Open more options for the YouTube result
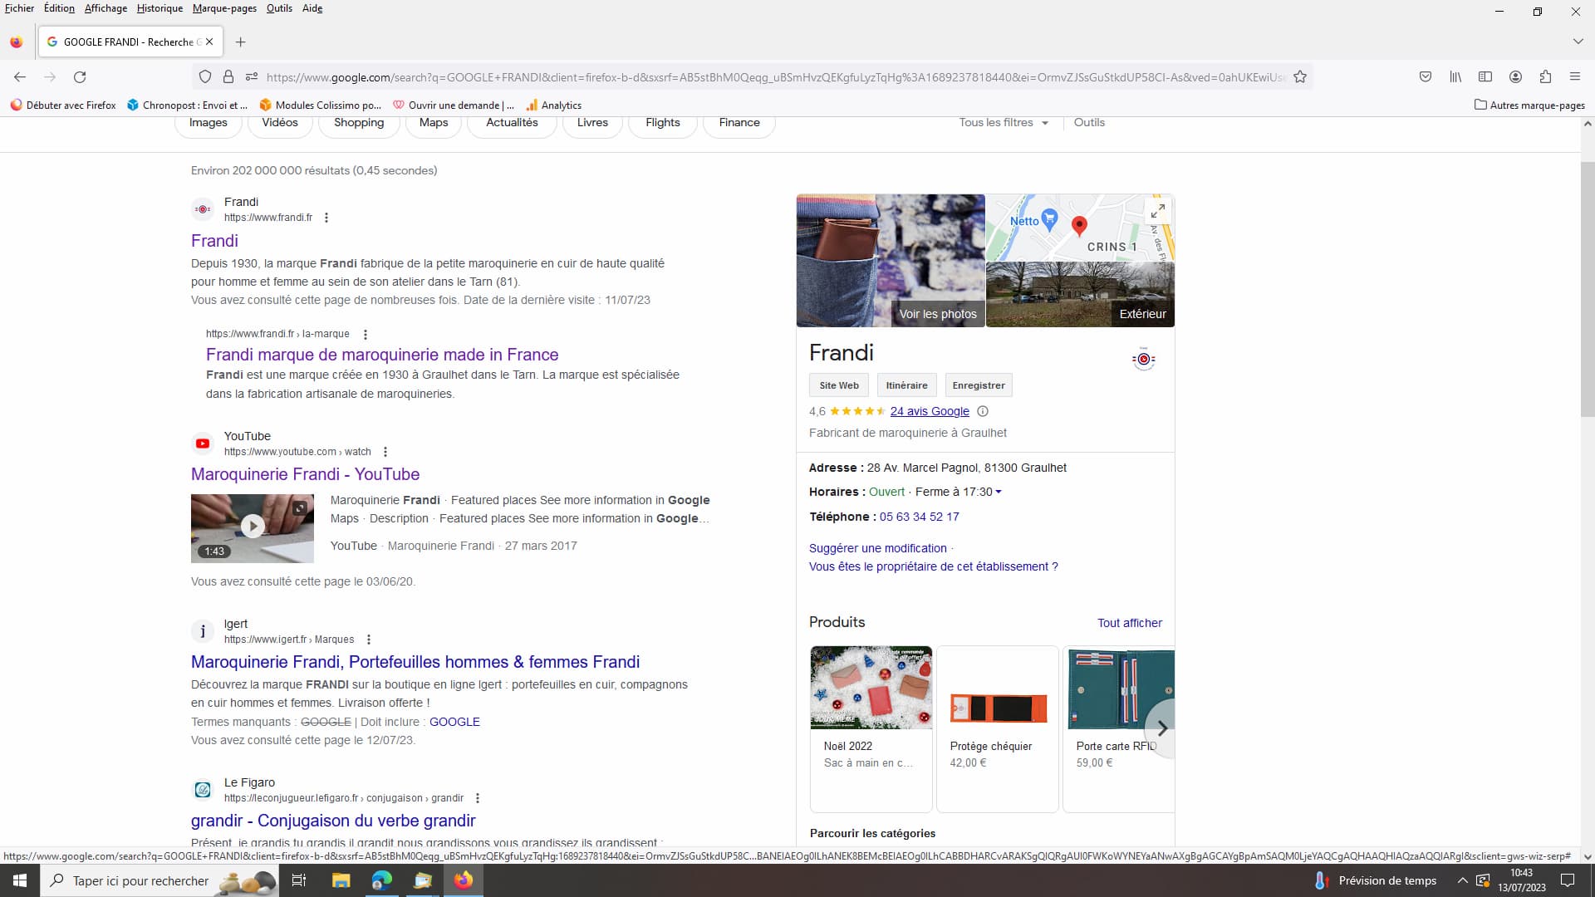The image size is (1595, 897). point(385,452)
